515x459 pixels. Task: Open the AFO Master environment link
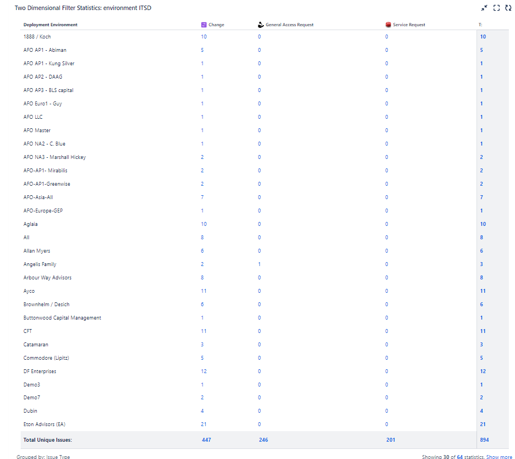[x=37, y=130]
